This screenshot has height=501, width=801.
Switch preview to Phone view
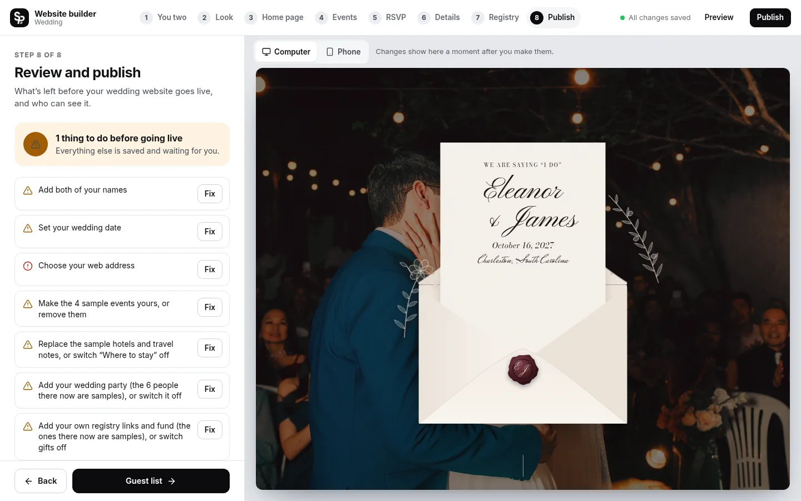[x=343, y=52]
